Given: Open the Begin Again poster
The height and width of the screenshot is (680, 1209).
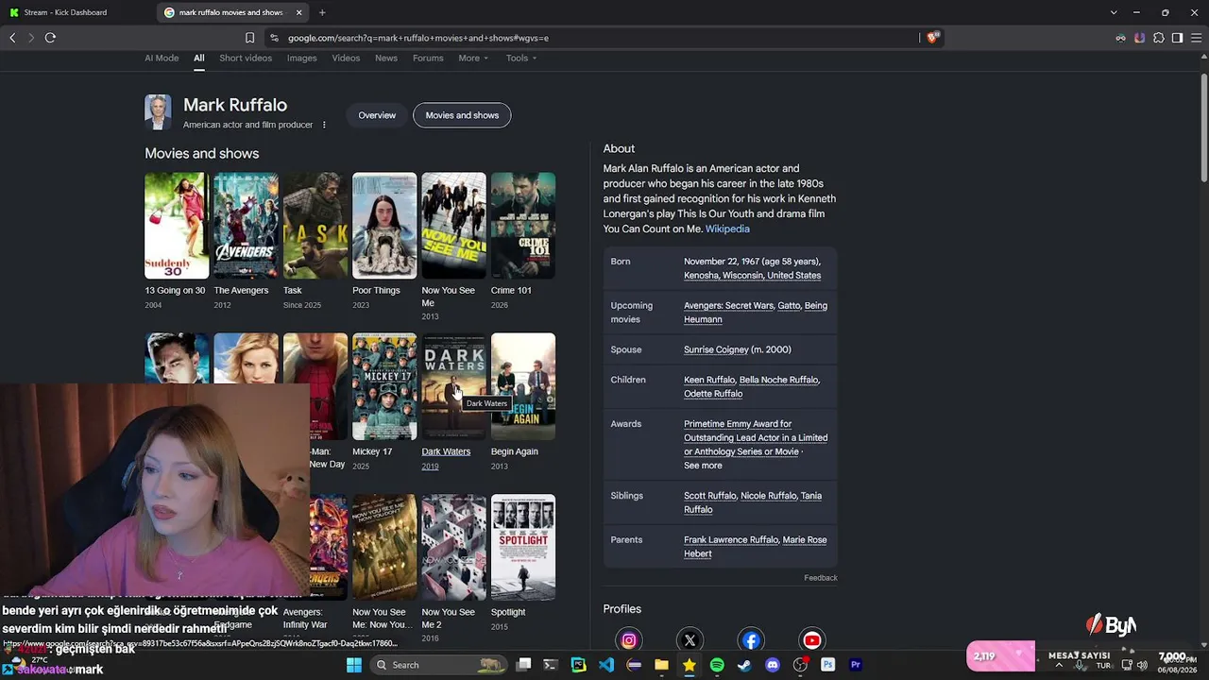Looking at the screenshot, I should 523,386.
